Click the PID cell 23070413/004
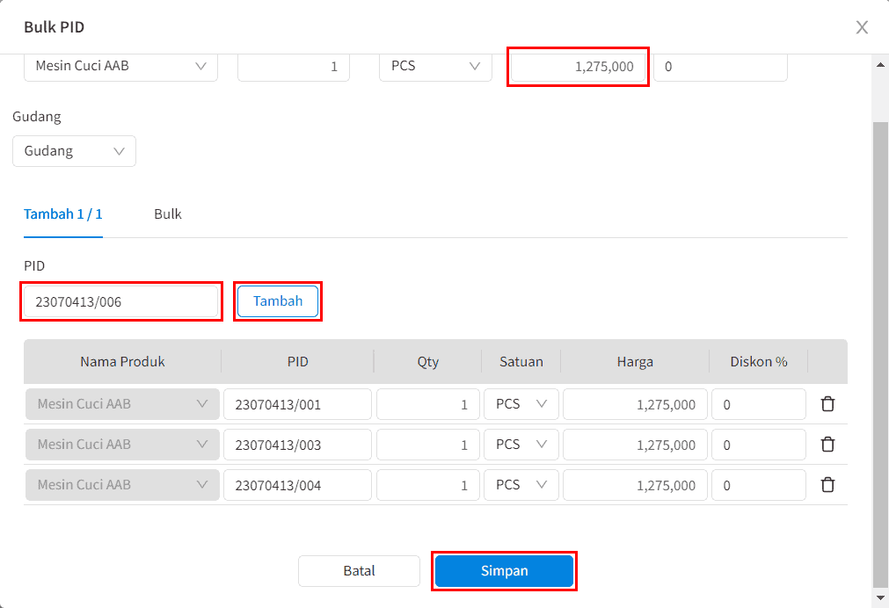Viewport: 889px width, 608px height. coord(298,485)
